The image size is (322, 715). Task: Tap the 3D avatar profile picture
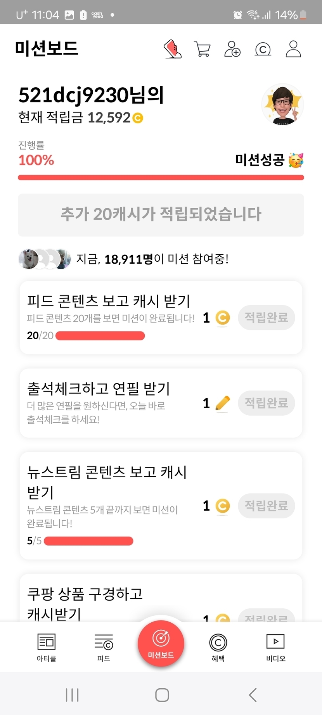coord(282,105)
